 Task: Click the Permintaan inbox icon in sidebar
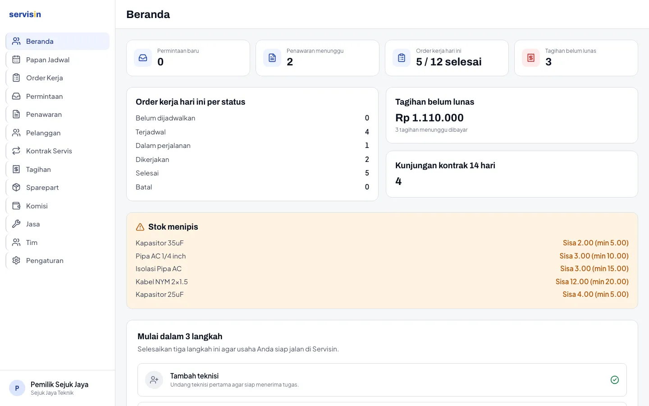(x=16, y=96)
